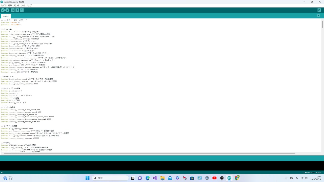
Task: Click the Upload arrow button
Action: (x=7, y=10)
